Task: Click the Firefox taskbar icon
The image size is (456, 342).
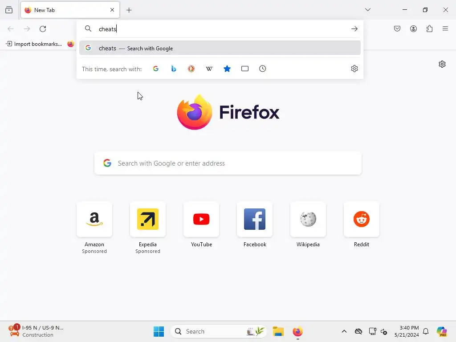Action: pyautogui.click(x=297, y=331)
